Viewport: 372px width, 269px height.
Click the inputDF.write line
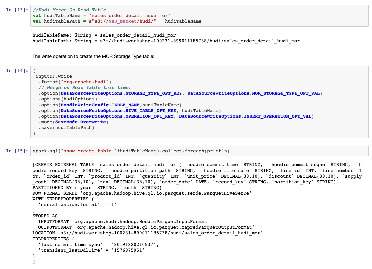54,76
